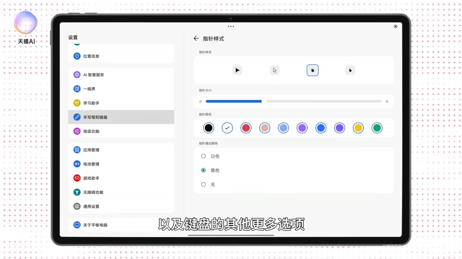Choose the black pointer color swatch
Viewport: 462px width, 259px height.
tap(208, 128)
